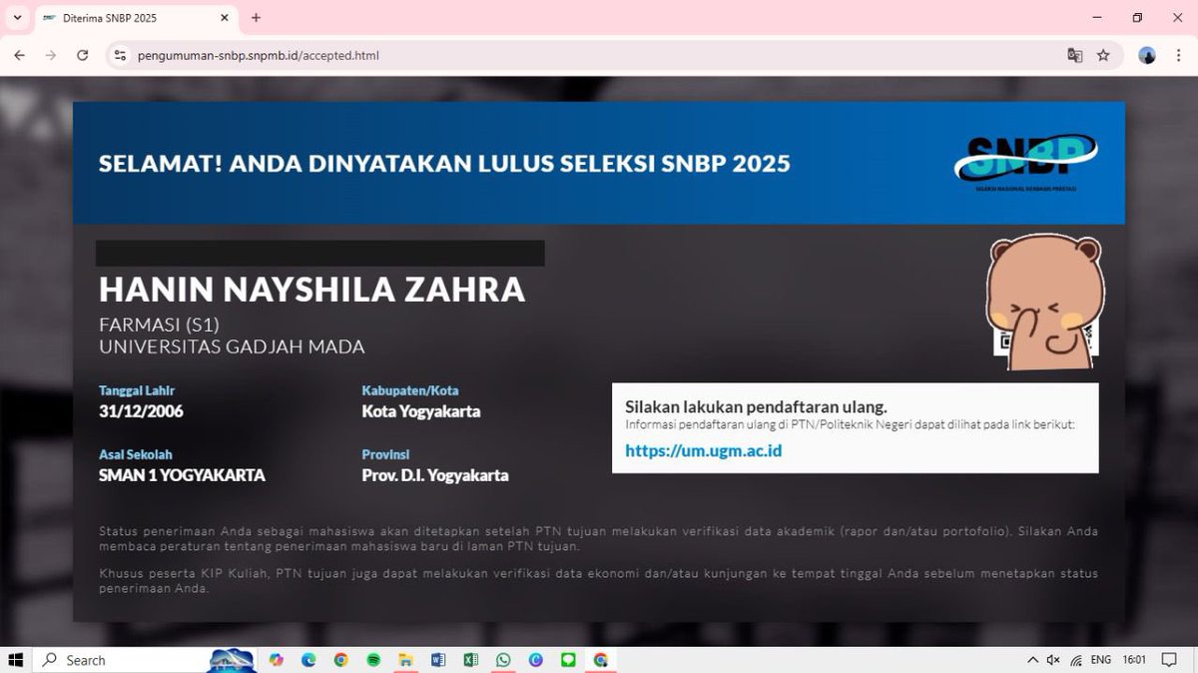The width and height of the screenshot is (1198, 673).
Task: Click the UNIVERSITAS GADJAH MADA text
Action: coord(232,346)
